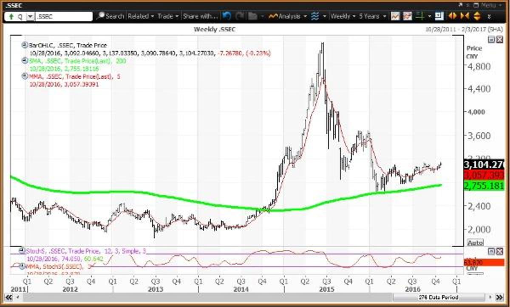Image resolution: width=510 pixels, height=307 pixels.
Task: Click the small star-like icon left of Menu
Action: tap(468, 5)
